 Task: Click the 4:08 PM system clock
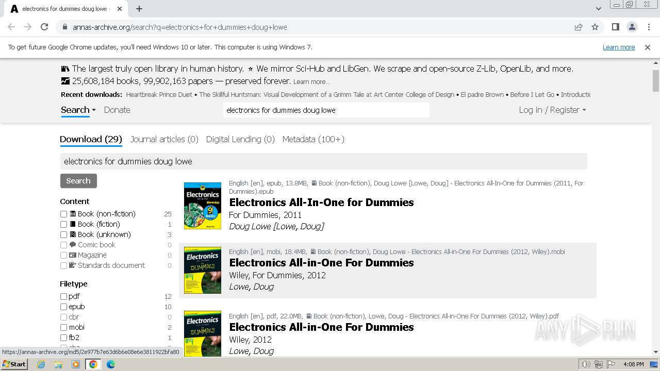click(x=633, y=364)
